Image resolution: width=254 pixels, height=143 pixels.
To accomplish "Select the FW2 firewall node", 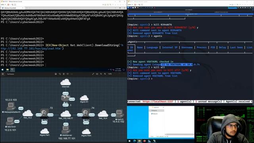I will [x=44, y=113].
